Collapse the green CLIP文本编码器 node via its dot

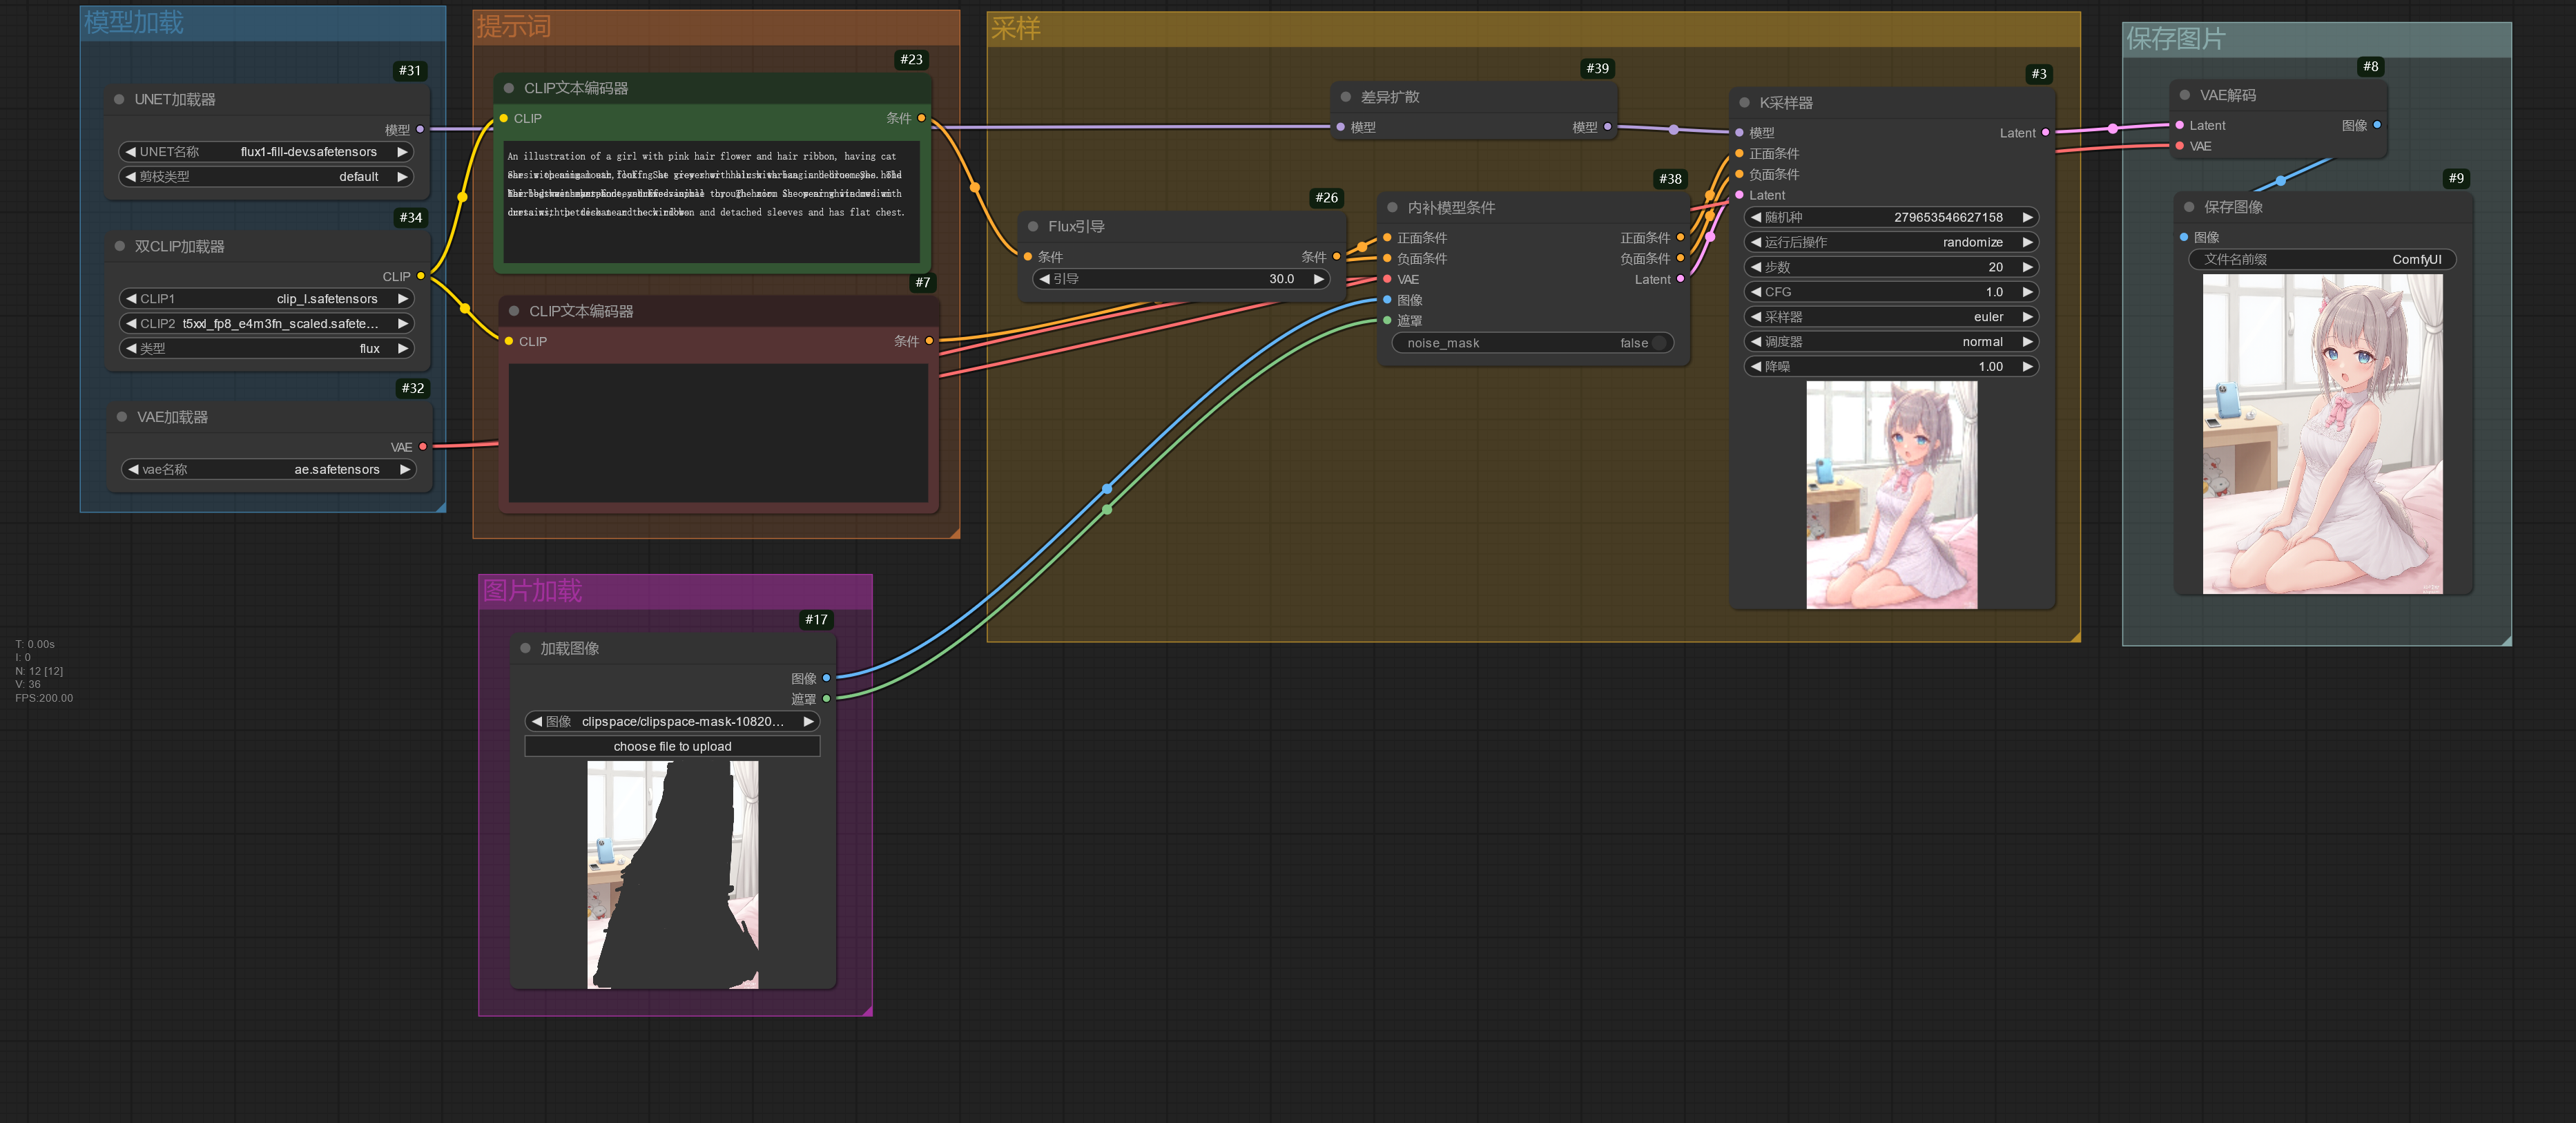(x=509, y=88)
